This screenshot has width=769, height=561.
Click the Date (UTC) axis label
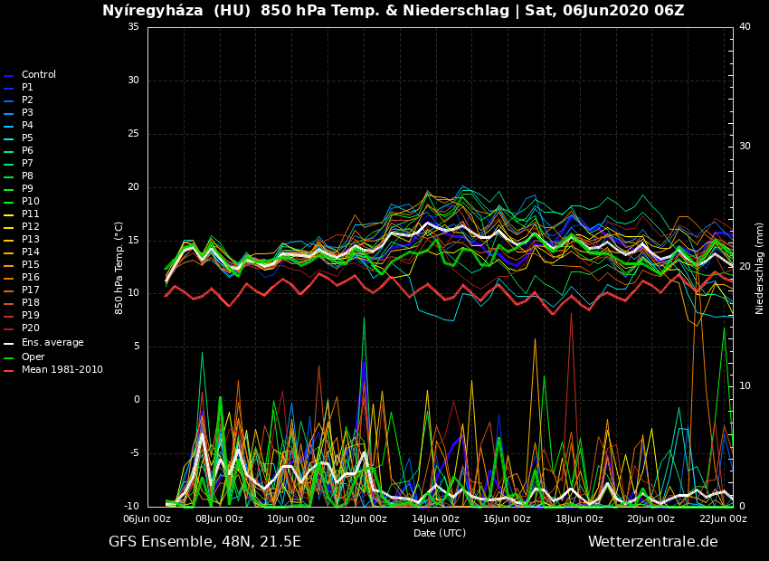(x=440, y=534)
